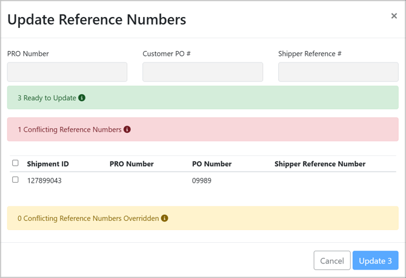This screenshot has height=278, width=406.
Task: Click the PO Number column header
Action: coord(211,164)
